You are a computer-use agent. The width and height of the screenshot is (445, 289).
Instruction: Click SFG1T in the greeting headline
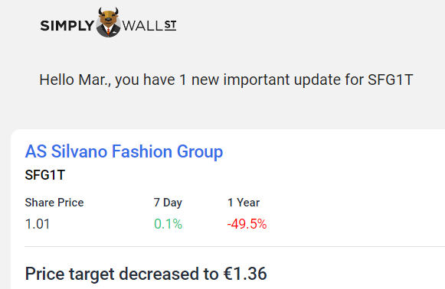[390, 80]
